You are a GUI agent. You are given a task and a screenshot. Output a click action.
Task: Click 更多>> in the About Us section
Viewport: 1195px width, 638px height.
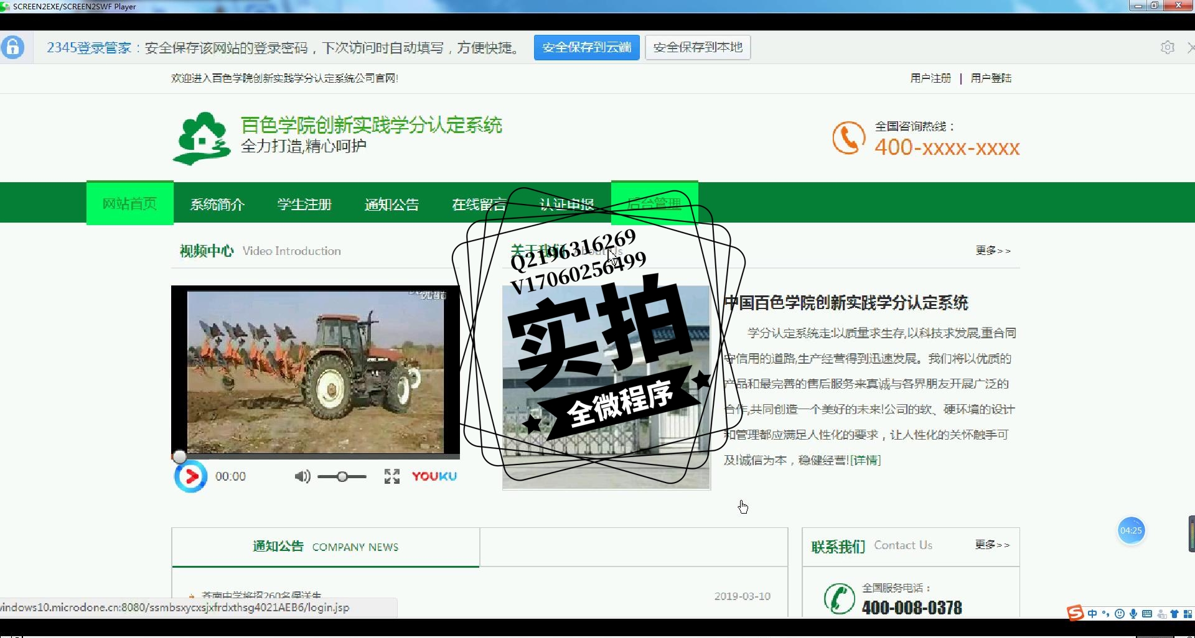[993, 250]
